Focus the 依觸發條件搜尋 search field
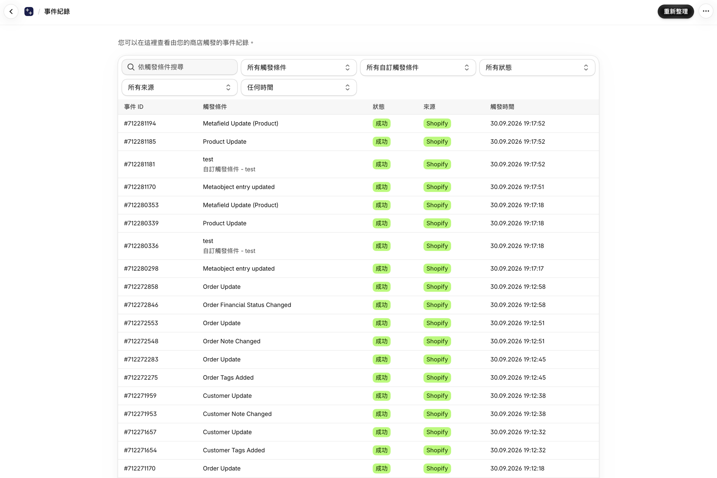The image size is (717, 478). [180, 67]
